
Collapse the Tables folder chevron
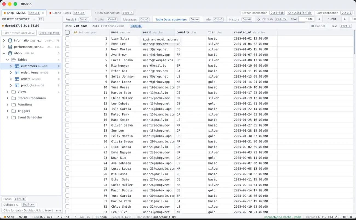7,60
